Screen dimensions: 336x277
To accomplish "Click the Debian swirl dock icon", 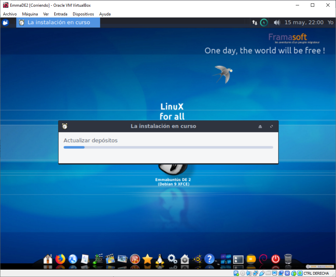I will 263,259.
